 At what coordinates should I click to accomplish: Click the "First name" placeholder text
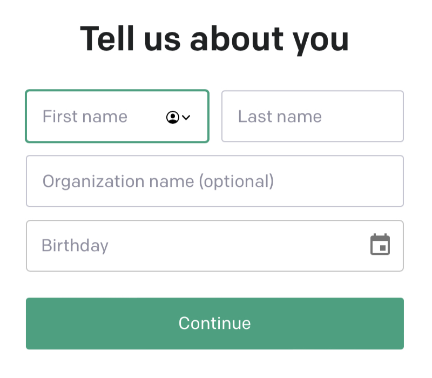(x=85, y=117)
